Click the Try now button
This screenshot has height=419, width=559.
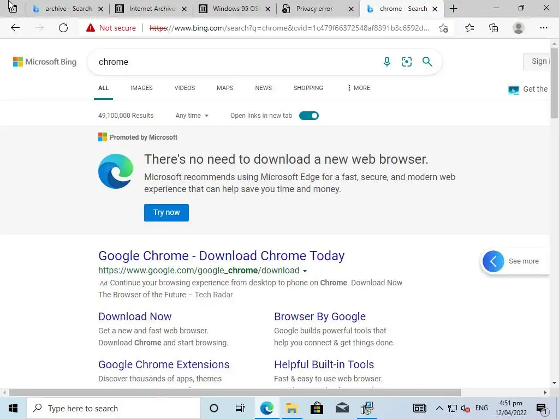click(x=166, y=213)
